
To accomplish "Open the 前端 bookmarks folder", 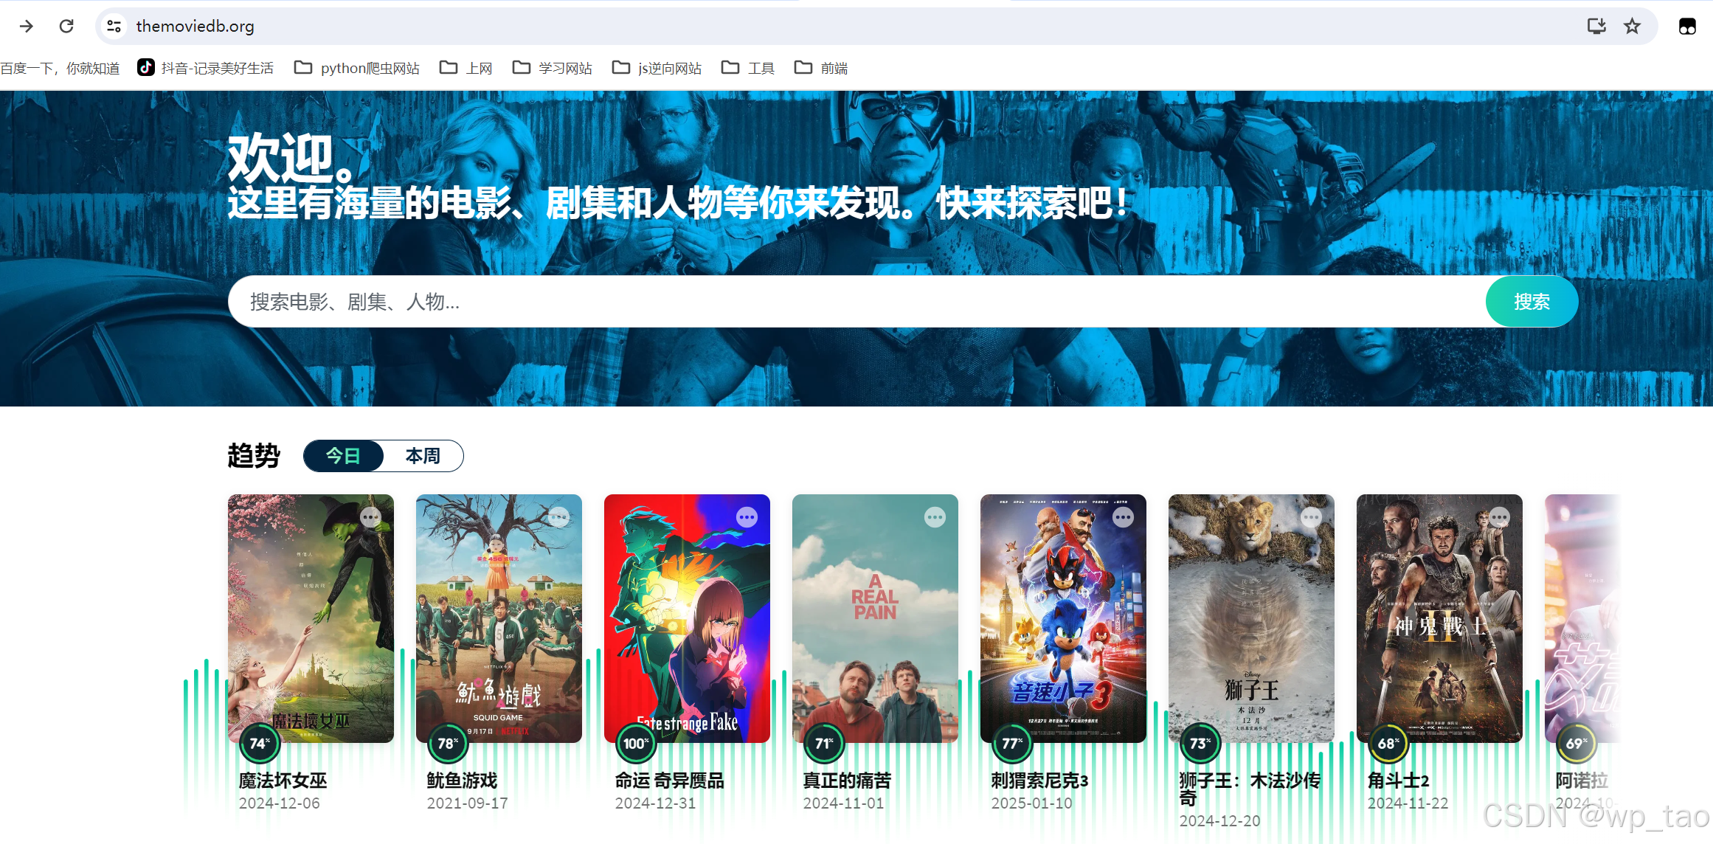I will pyautogui.click(x=821, y=68).
